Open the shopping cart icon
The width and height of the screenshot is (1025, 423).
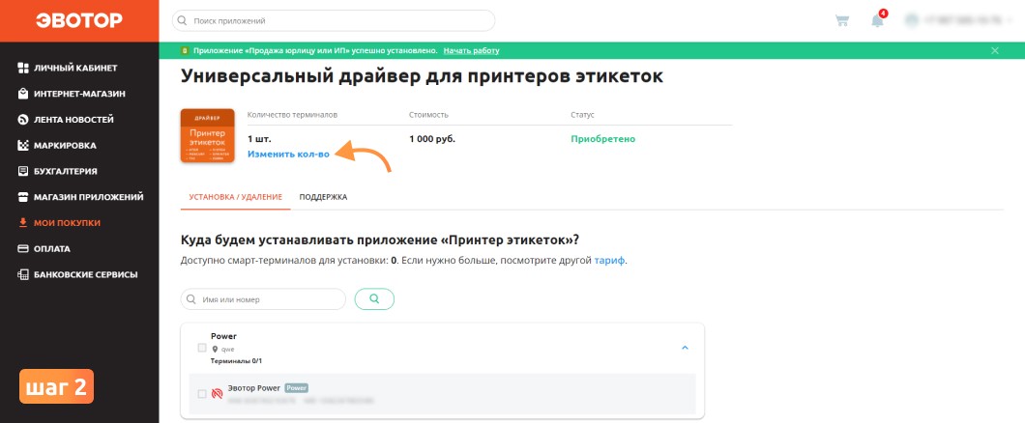pos(842,21)
